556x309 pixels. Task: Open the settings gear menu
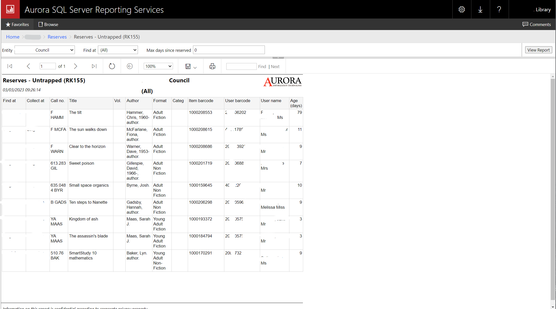tap(462, 10)
